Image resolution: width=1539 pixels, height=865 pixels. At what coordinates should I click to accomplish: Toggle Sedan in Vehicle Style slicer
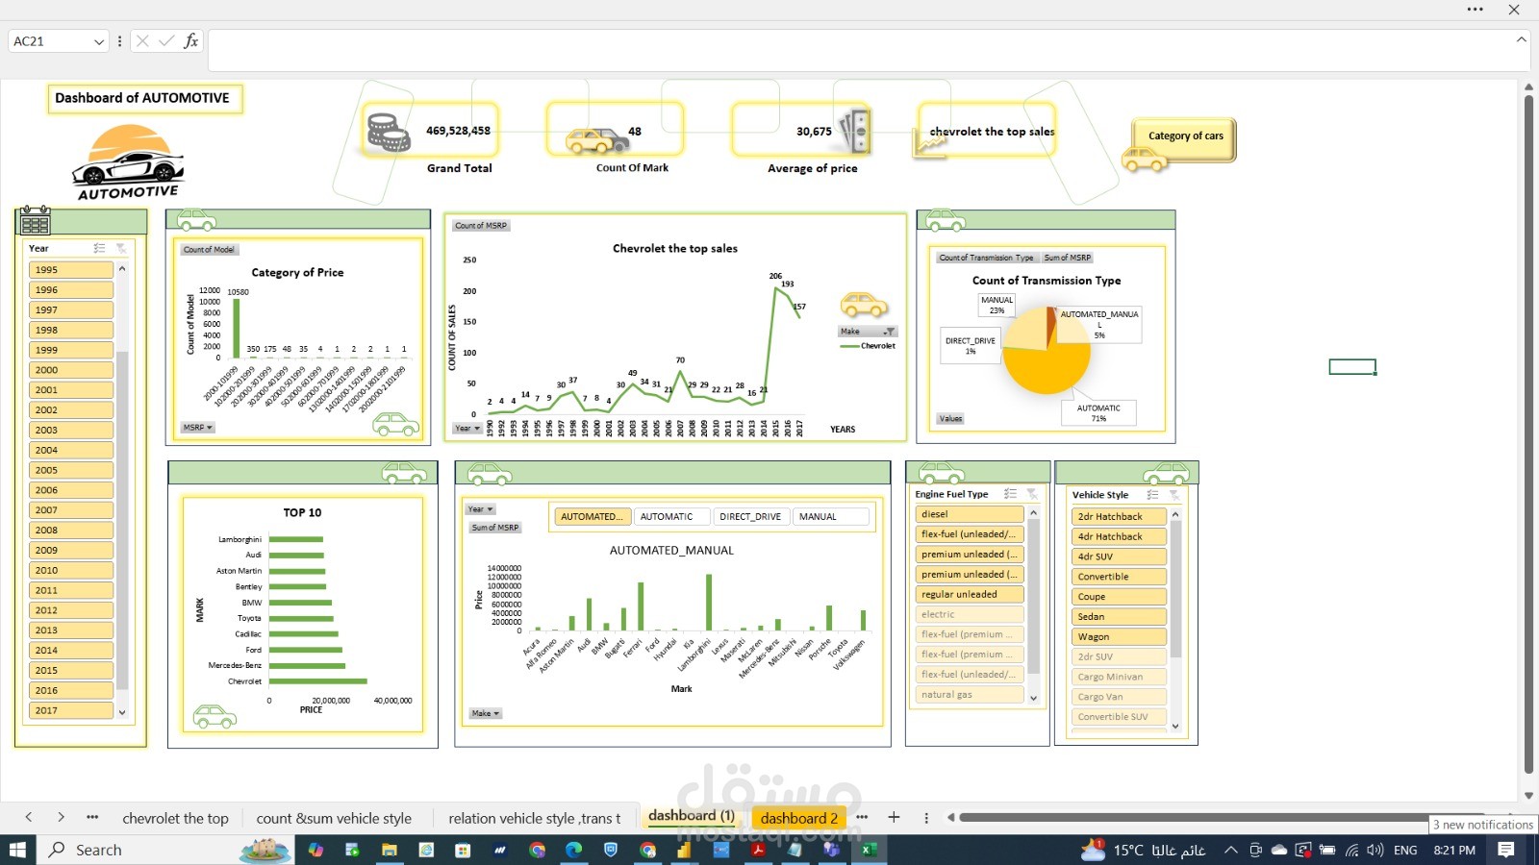[x=1120, y=617]
